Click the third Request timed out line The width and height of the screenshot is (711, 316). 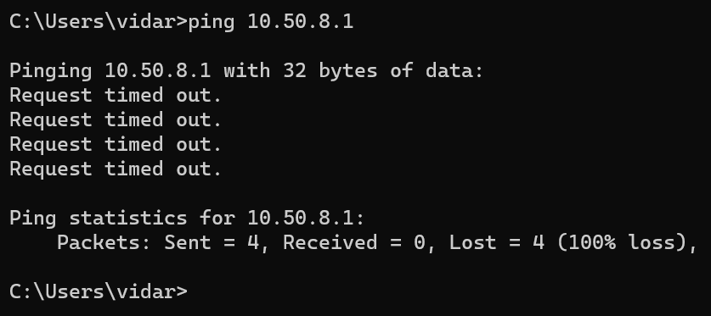coord(116,144)
